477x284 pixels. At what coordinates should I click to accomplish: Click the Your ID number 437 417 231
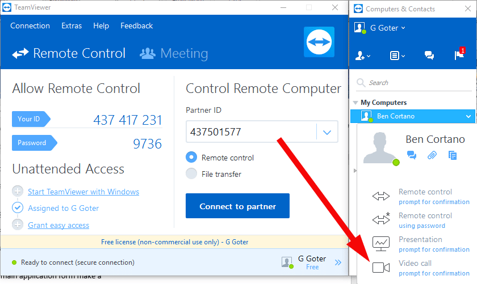click(x=127, y=120)
